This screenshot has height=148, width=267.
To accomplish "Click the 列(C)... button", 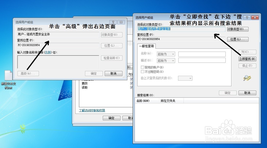I will click(x=247, y=52).
